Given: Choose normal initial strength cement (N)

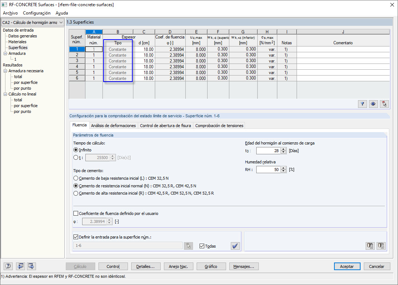Looking at the screenshot, I should pos(76,186).
